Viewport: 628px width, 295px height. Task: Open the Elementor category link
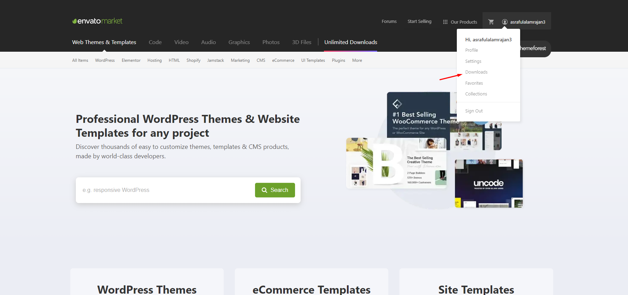pos(131,60)
